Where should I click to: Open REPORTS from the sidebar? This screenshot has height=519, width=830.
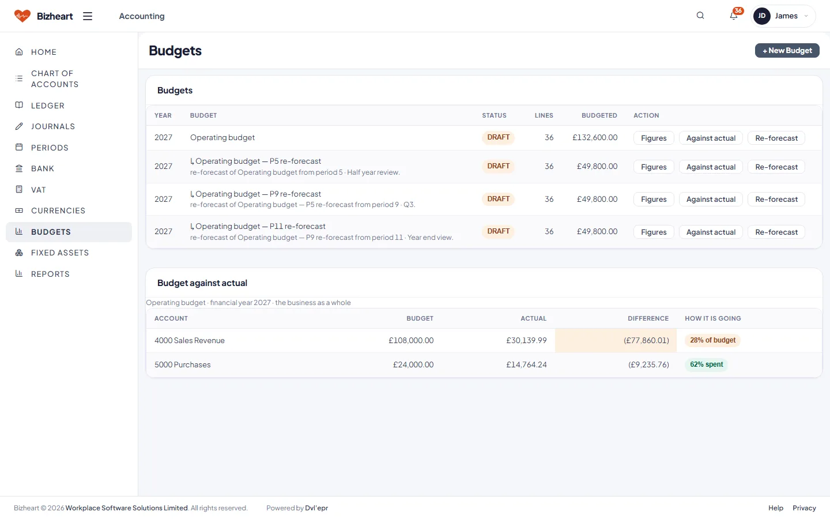(69, 274)
